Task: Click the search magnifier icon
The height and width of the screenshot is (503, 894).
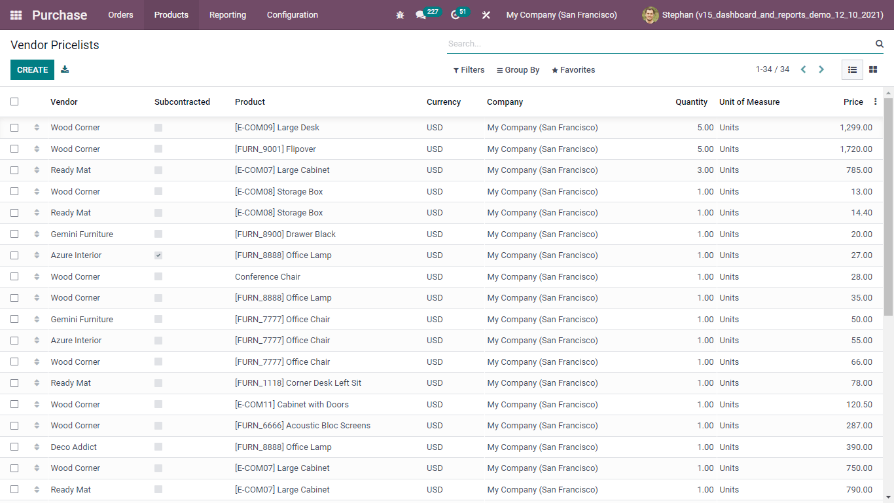Action: 880,44
